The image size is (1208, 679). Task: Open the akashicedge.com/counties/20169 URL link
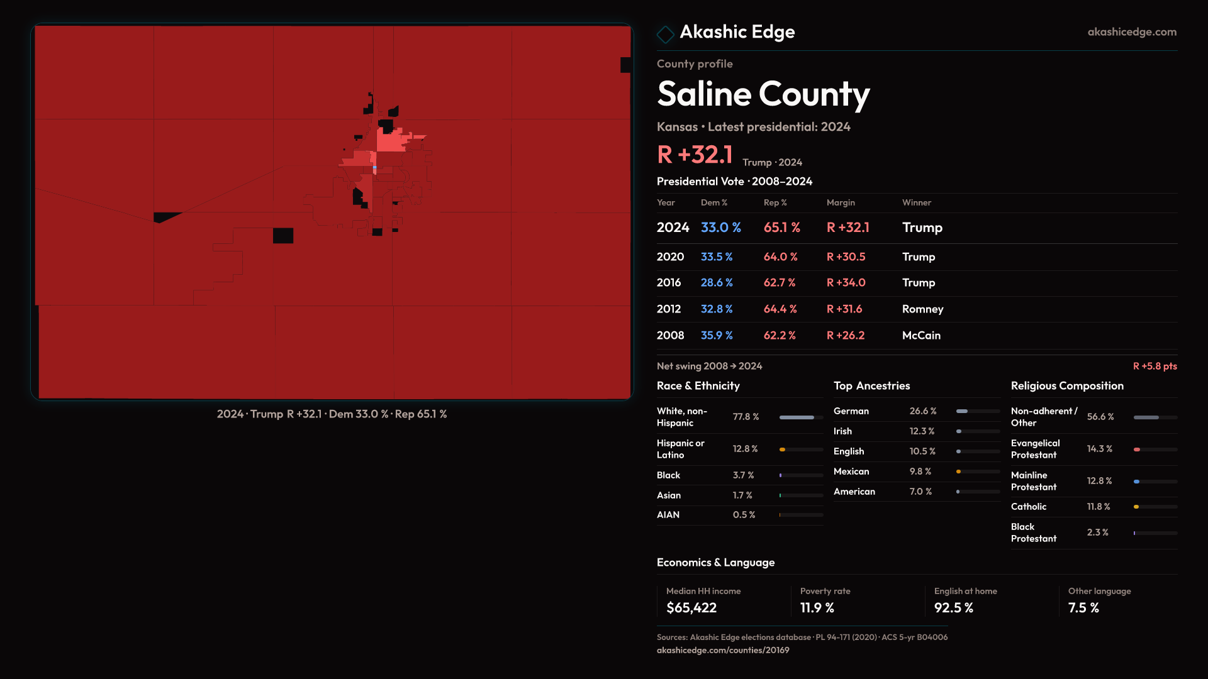[x=722, y=650]
